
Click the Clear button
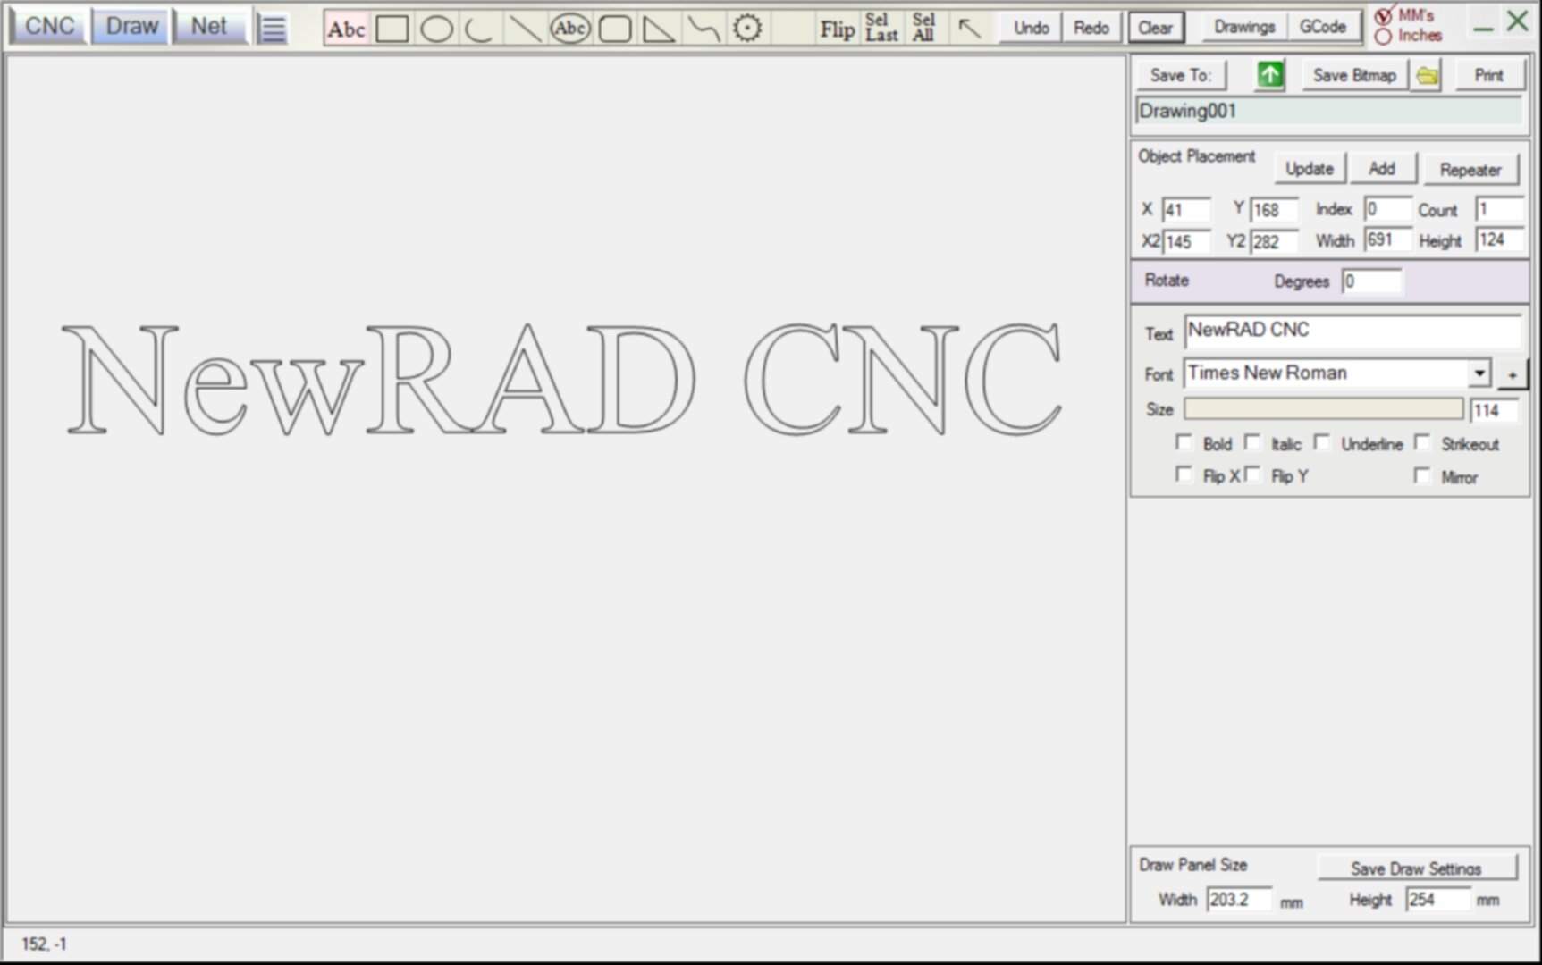pos(1155,28)
